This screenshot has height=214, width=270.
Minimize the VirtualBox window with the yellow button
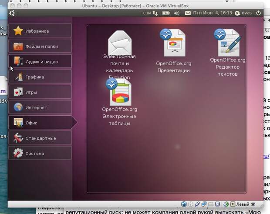pyautogui.click(x=19, y=6)
